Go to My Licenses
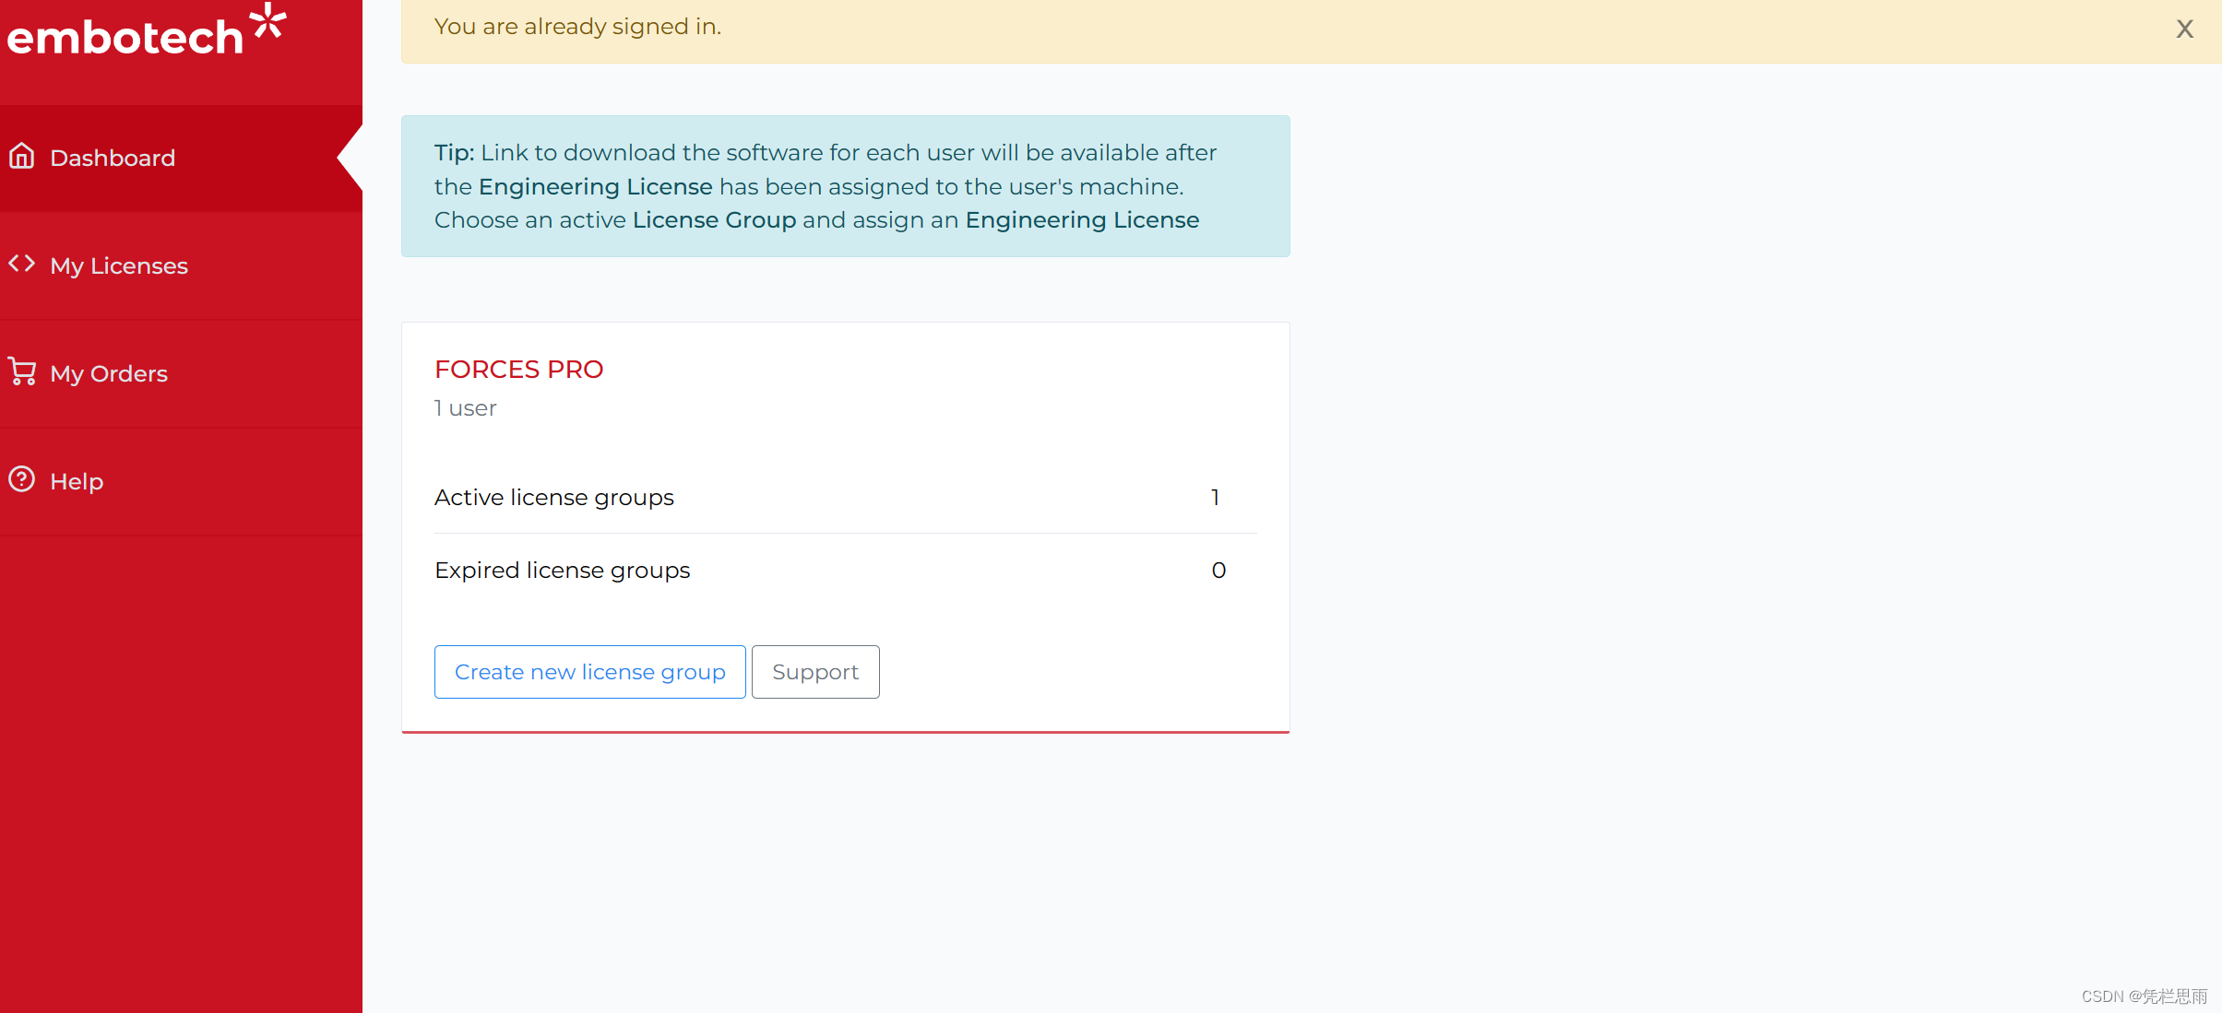This screenshot has width=2222, height=1013. coord(181,265)
